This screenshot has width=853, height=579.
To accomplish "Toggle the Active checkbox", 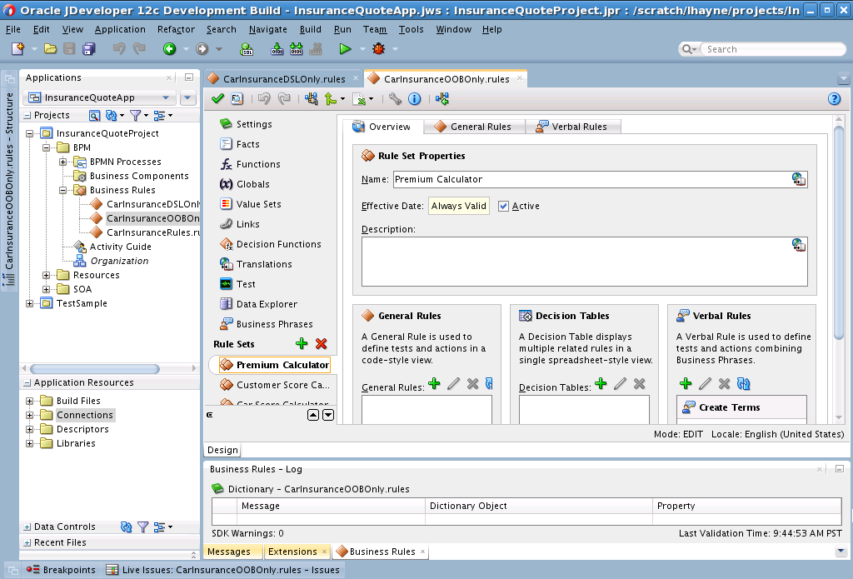I will 503,207.
